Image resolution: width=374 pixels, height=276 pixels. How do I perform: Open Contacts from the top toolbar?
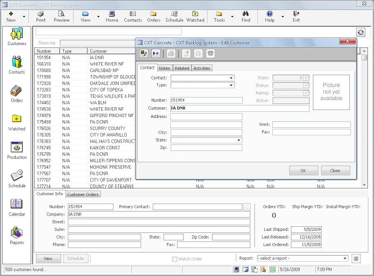click(133, 16)
